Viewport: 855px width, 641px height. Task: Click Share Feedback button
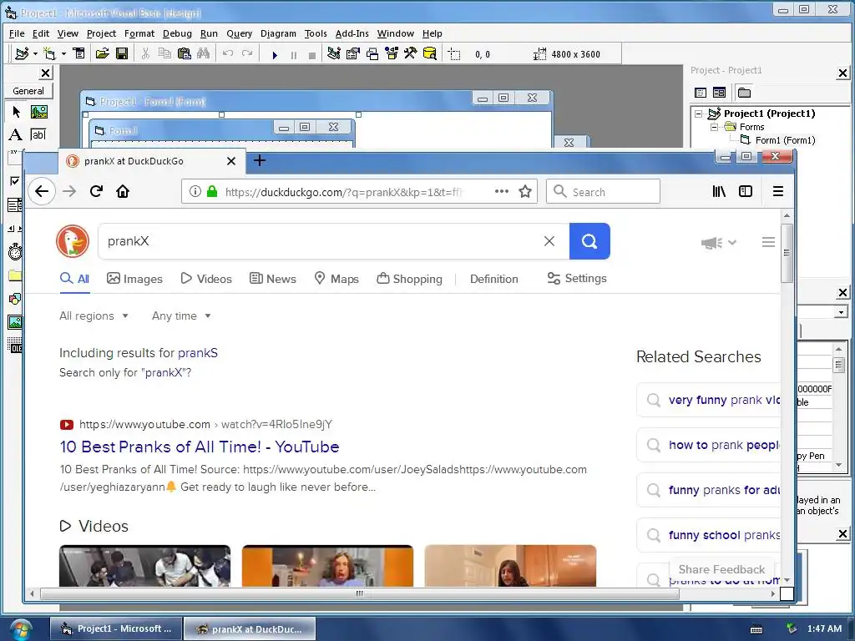721,569
